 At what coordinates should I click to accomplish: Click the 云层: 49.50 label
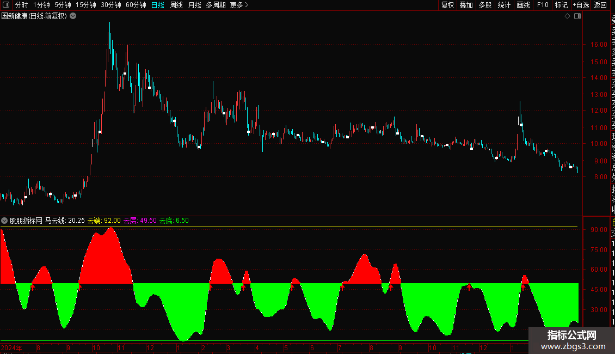tap(140, 221)
